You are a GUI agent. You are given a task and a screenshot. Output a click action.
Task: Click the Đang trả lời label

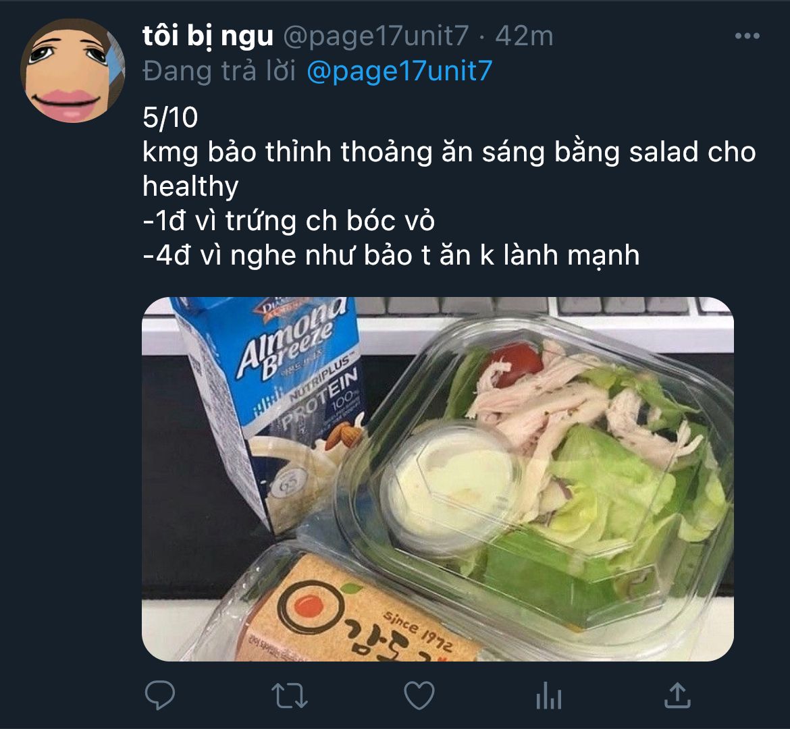click(x=219, y=71)
